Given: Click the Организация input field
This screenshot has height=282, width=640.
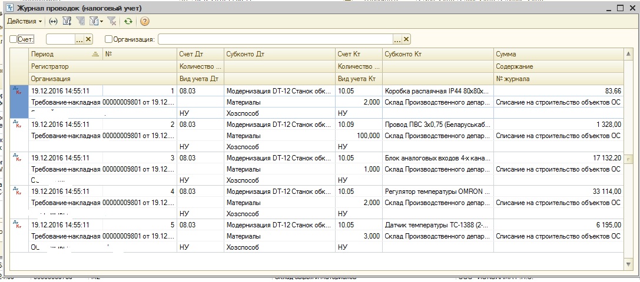Looking at the screenshot, I should click(x=276, y=39).
